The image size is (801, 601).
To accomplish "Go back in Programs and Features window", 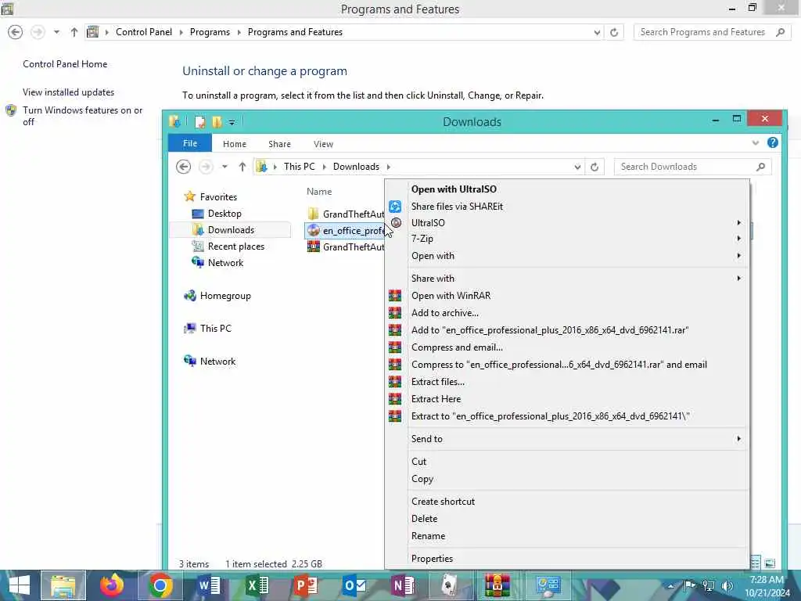I will tap(16, 32).
